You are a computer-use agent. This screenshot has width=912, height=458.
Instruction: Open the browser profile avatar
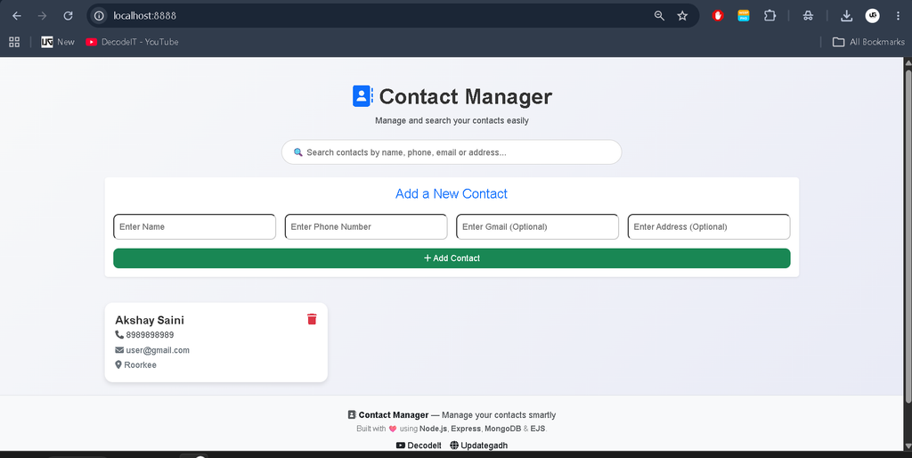coord(872,16)
